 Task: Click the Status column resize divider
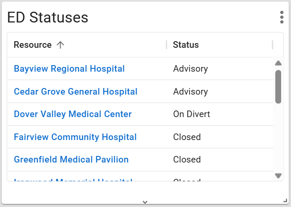pyautogui.click(x=273, y=45)
